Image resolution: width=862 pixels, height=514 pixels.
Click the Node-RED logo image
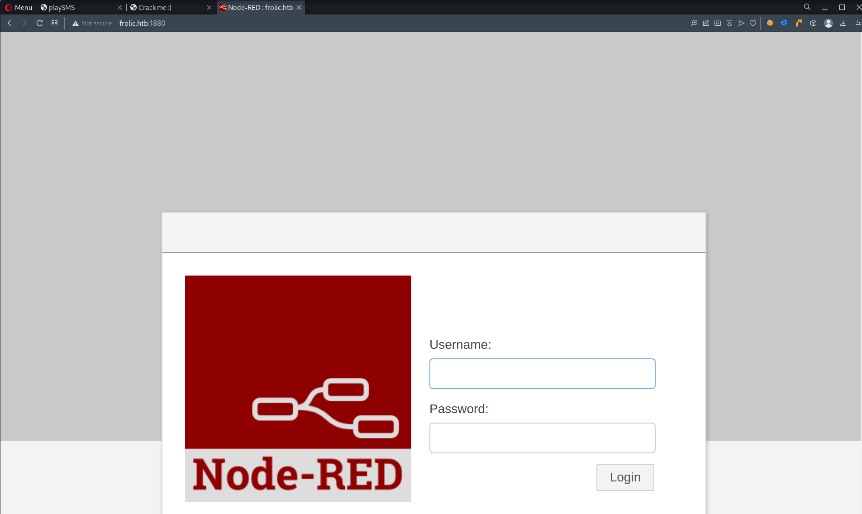(298, 389)
